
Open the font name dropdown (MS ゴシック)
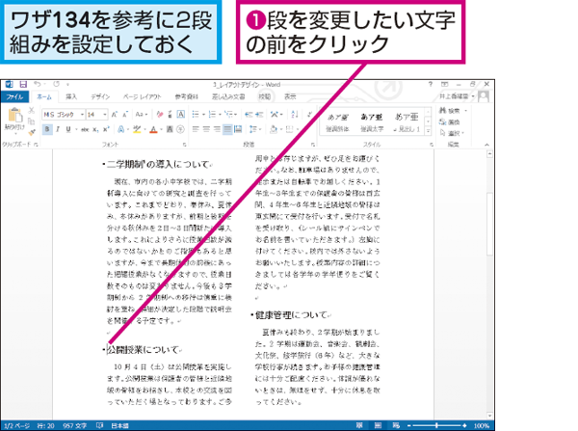point(62,113)
